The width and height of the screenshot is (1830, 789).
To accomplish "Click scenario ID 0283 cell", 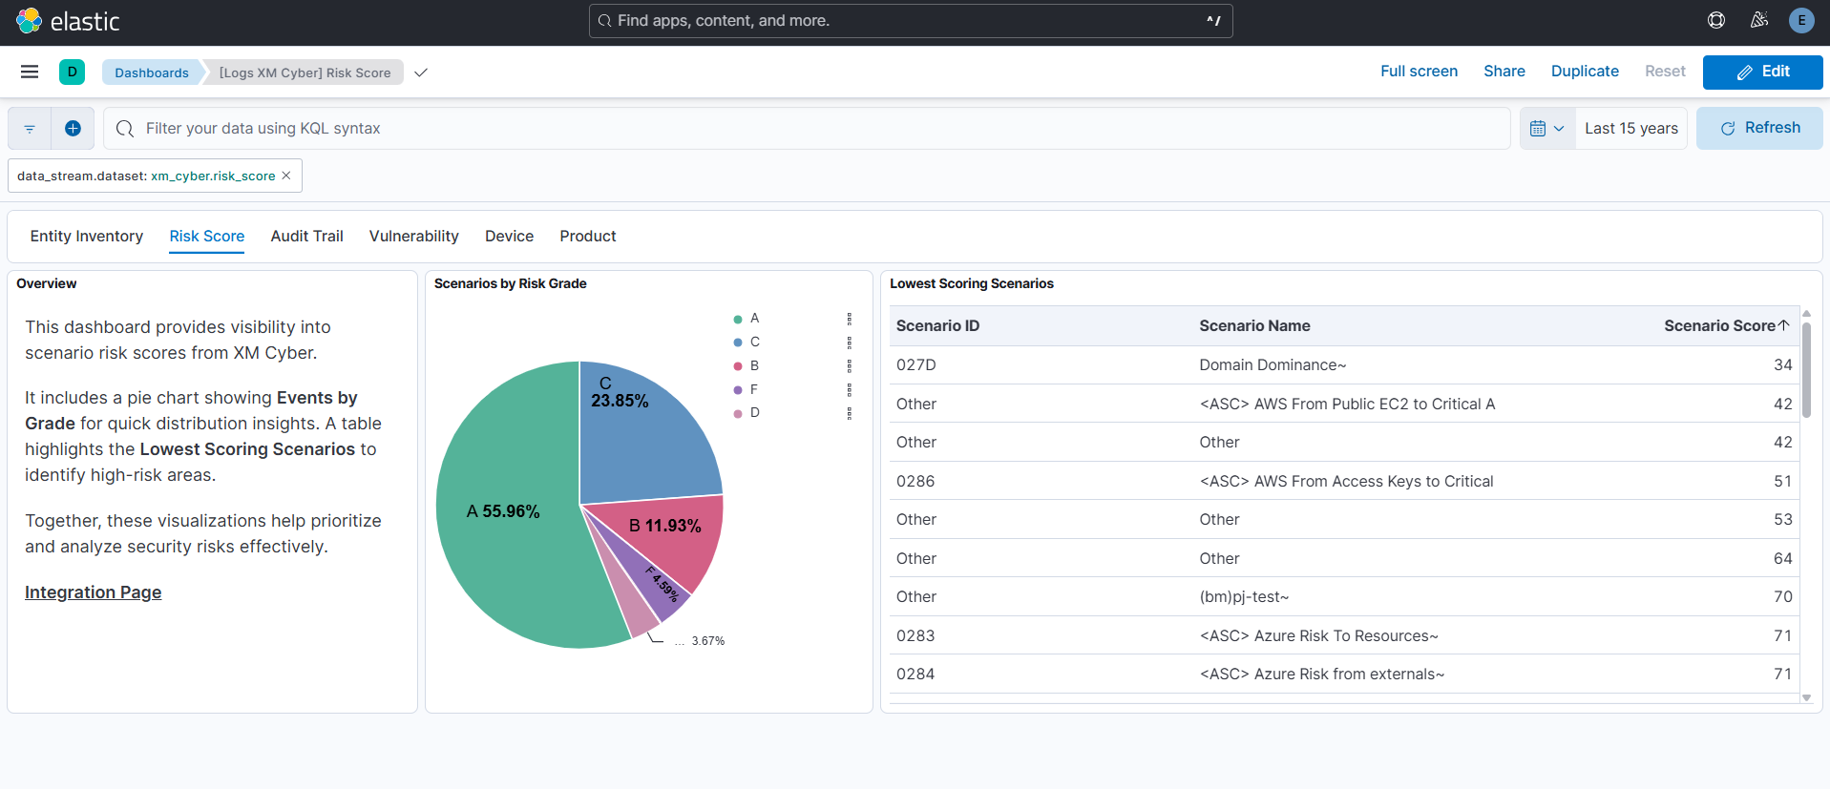I will coord(915,635).
